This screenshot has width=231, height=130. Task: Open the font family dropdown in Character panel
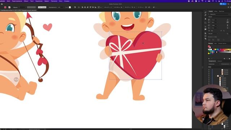click(x=219, y=14)
